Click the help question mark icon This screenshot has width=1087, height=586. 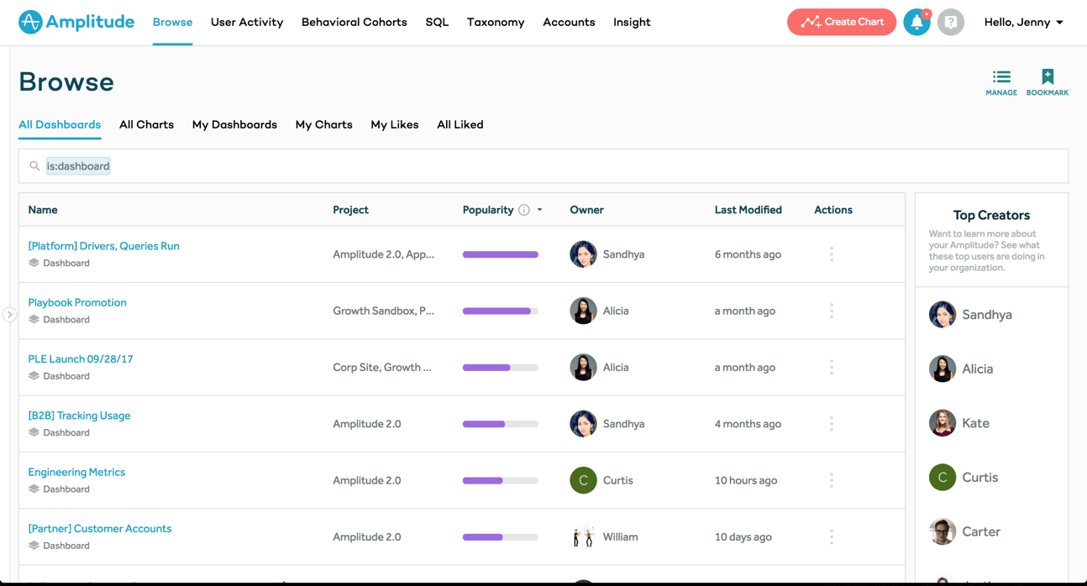[x=951, y=23]
